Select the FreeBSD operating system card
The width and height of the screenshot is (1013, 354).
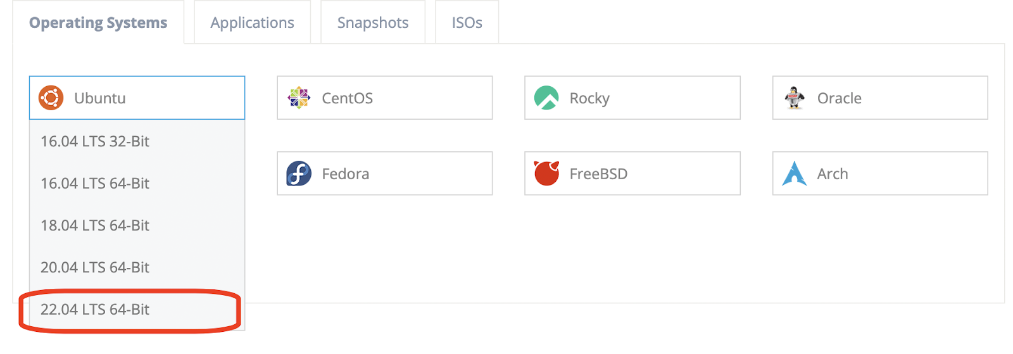pos(632,174)
